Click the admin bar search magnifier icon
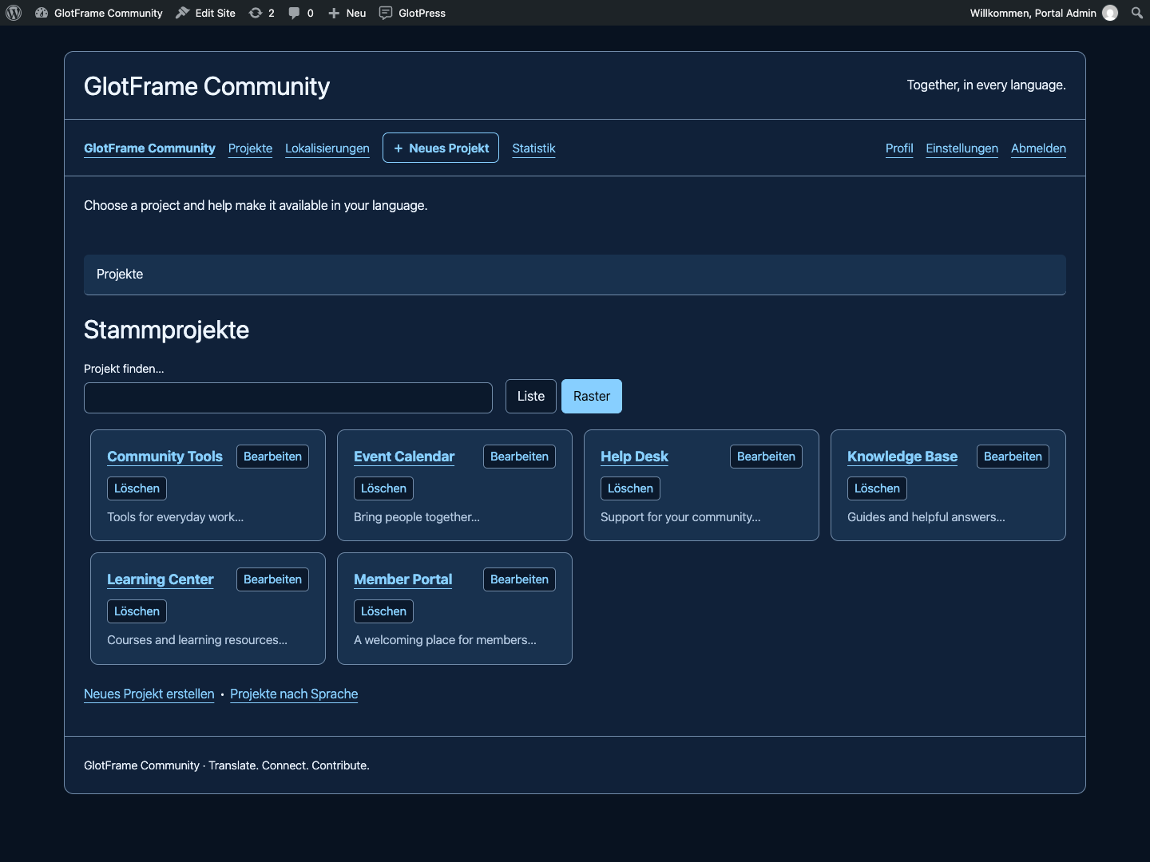Viewport: 1150px width, 862px height. pos(1137,13)
